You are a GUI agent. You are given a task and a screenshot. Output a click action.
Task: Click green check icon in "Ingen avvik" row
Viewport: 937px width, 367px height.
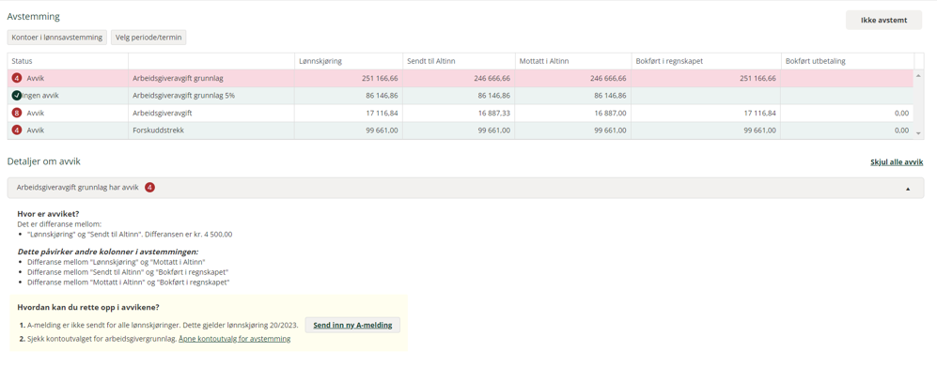(16, 96)
